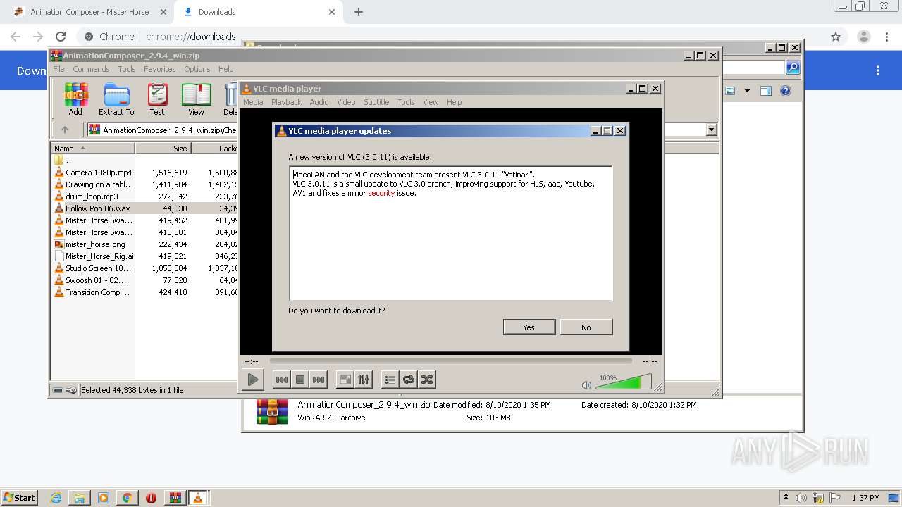The height and width of the screenshot is (507, 902).
Task: Open Windows Media Player taskbar icon
Action: (103, 498)
